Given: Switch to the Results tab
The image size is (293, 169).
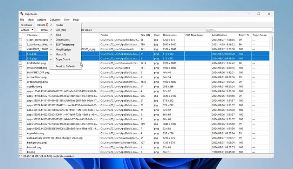Looking at the screenshot, I should pyautogui.click(x=41, y=25).
